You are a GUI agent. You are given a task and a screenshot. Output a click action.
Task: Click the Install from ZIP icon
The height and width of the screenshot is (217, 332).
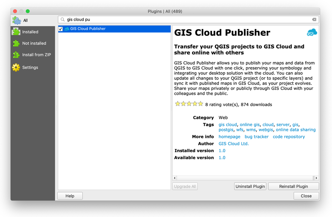pos(16,55)
